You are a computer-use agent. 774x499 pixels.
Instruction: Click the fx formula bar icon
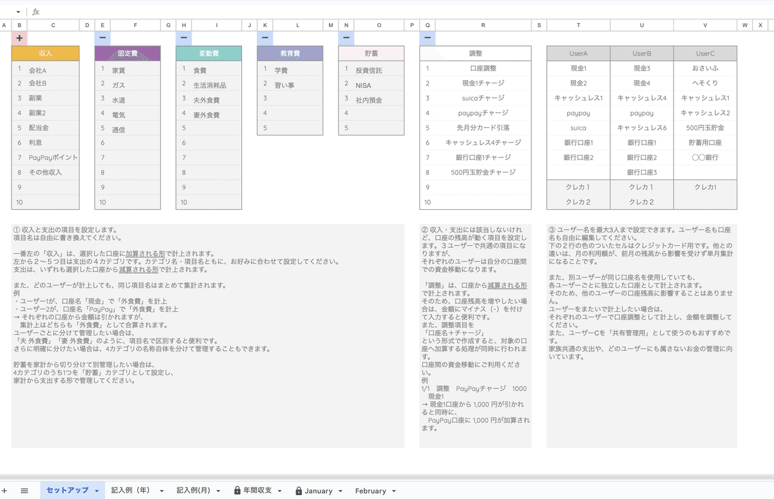35,11
